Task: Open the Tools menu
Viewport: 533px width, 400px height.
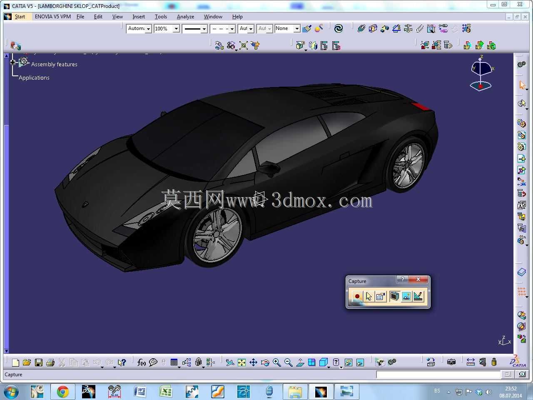Action: 161,17
